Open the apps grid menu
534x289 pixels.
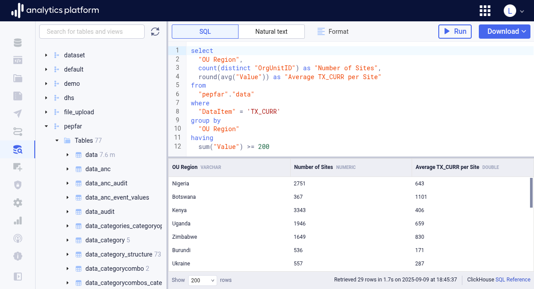pos(485,11)
